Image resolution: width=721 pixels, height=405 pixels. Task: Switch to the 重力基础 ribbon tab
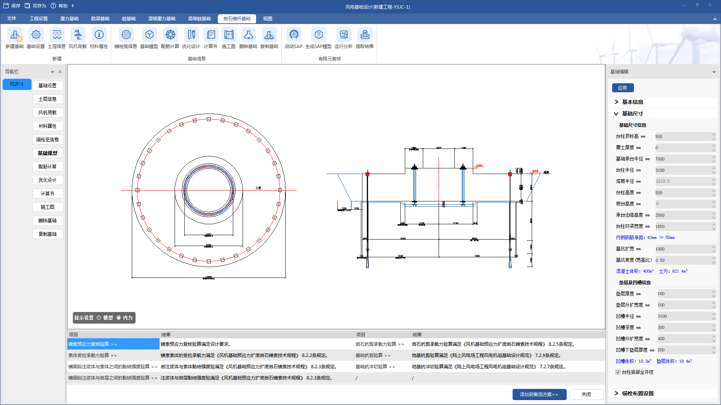pyautogui.click(x=69, y=19)
